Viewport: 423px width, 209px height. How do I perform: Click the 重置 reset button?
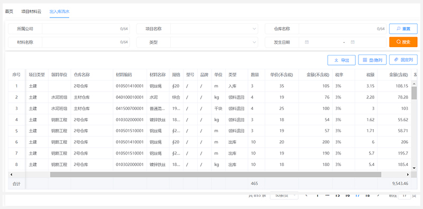click(403, 29)
